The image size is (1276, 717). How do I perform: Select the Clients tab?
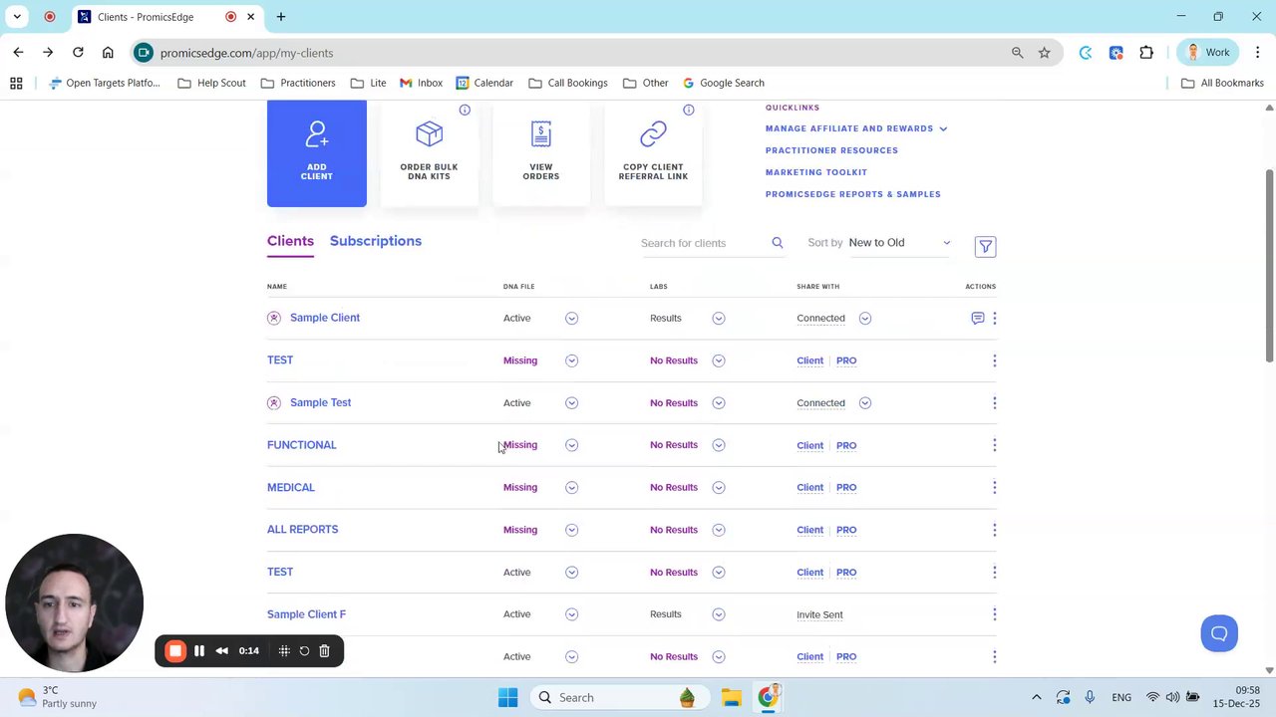click(290, 241)
